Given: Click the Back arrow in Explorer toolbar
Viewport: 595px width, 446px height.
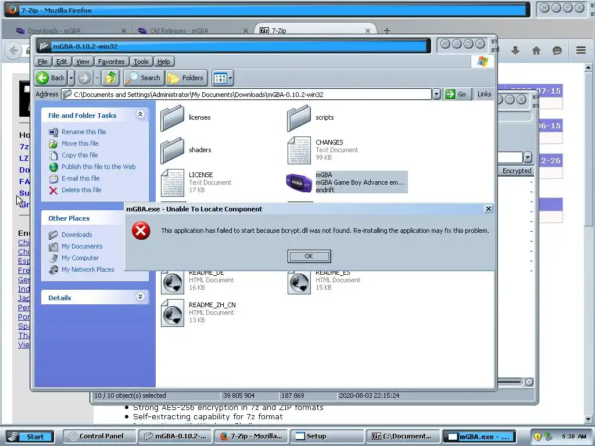Looking at the screenshot, I should [x=51, y=78].
